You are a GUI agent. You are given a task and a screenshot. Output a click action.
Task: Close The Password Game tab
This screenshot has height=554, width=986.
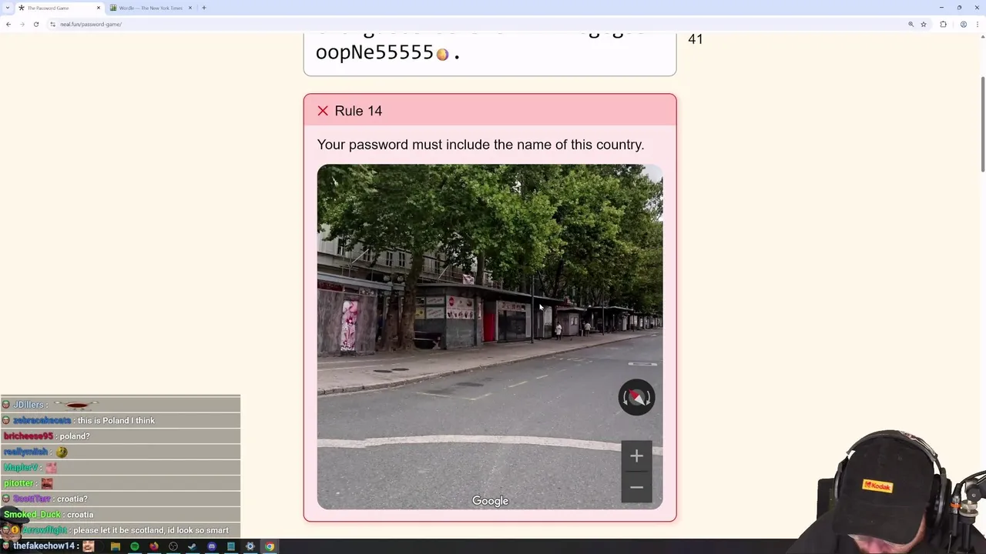coord(98,8)
